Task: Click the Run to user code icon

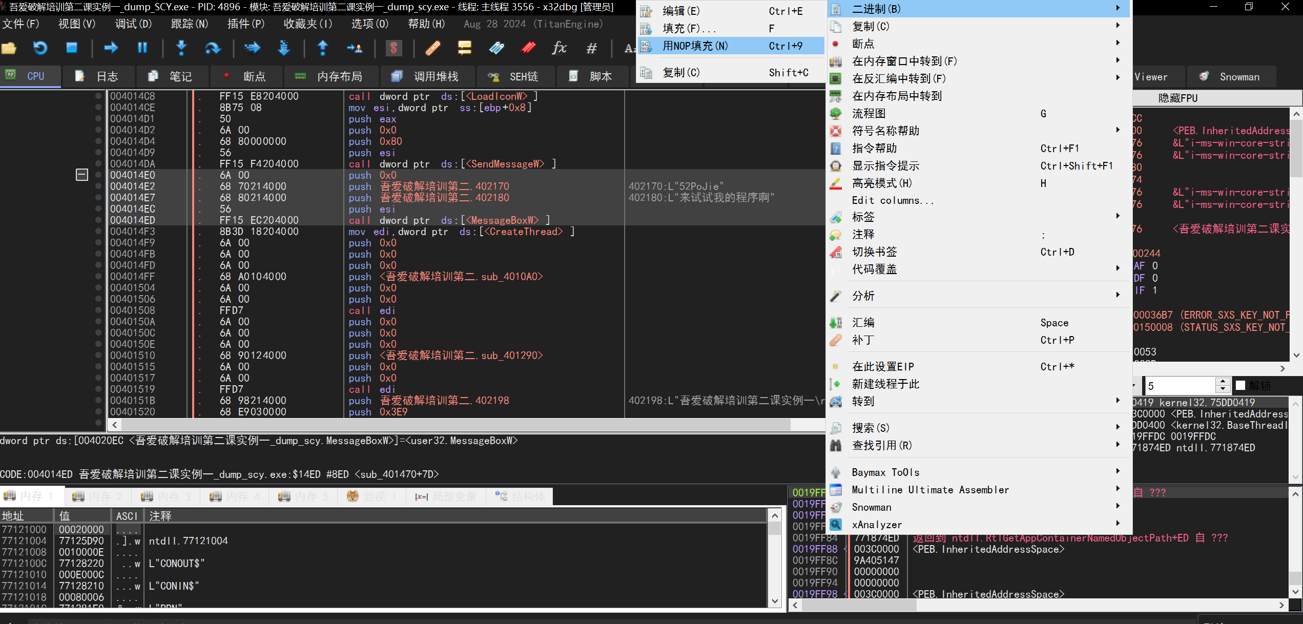Action: (355, 48)
